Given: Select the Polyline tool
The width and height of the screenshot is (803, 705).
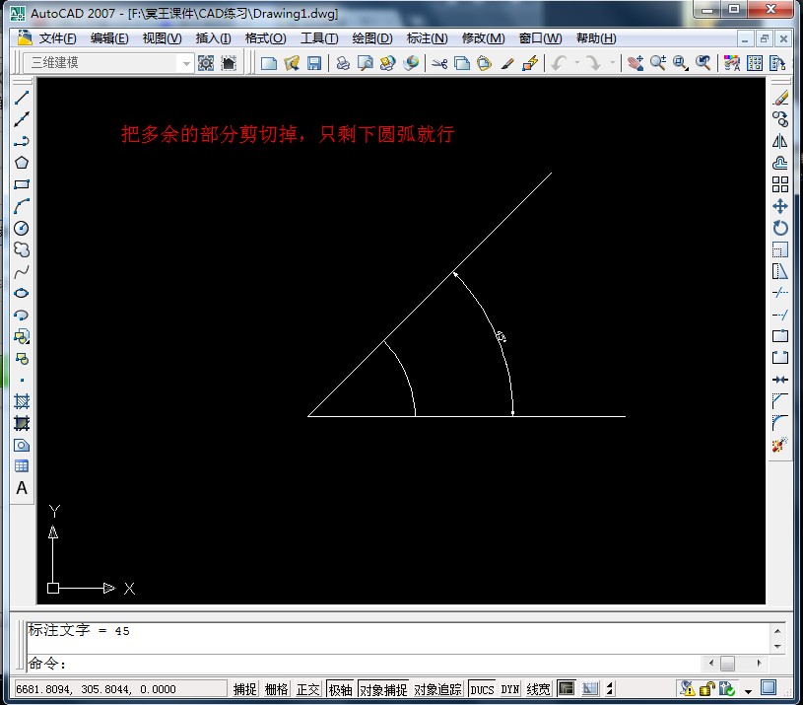Looking at the screenshot, I should [22, 141].
